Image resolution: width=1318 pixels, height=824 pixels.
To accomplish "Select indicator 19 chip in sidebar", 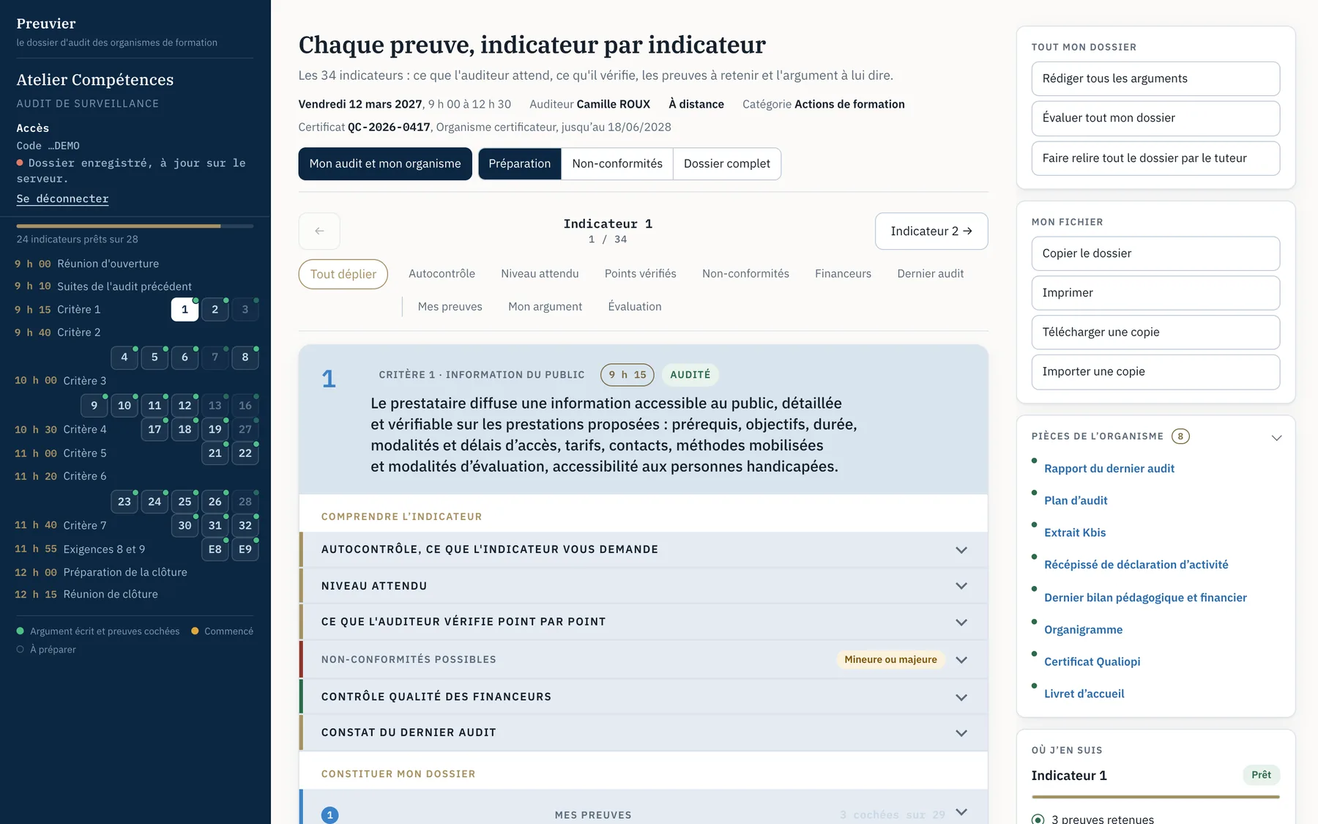I will click(215, 429).
